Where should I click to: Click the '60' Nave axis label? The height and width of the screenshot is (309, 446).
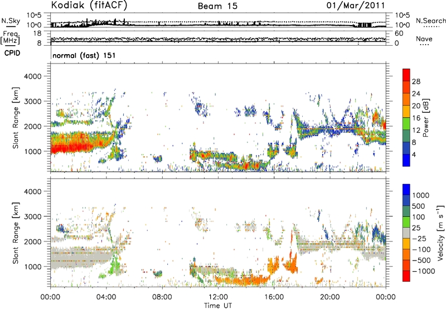[399, 33]
